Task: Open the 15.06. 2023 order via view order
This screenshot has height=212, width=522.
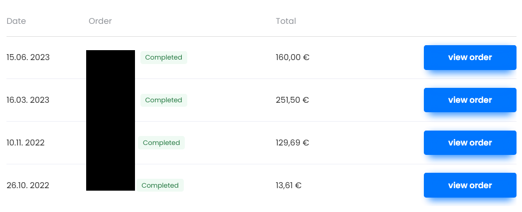Action: tap(470, 58)
